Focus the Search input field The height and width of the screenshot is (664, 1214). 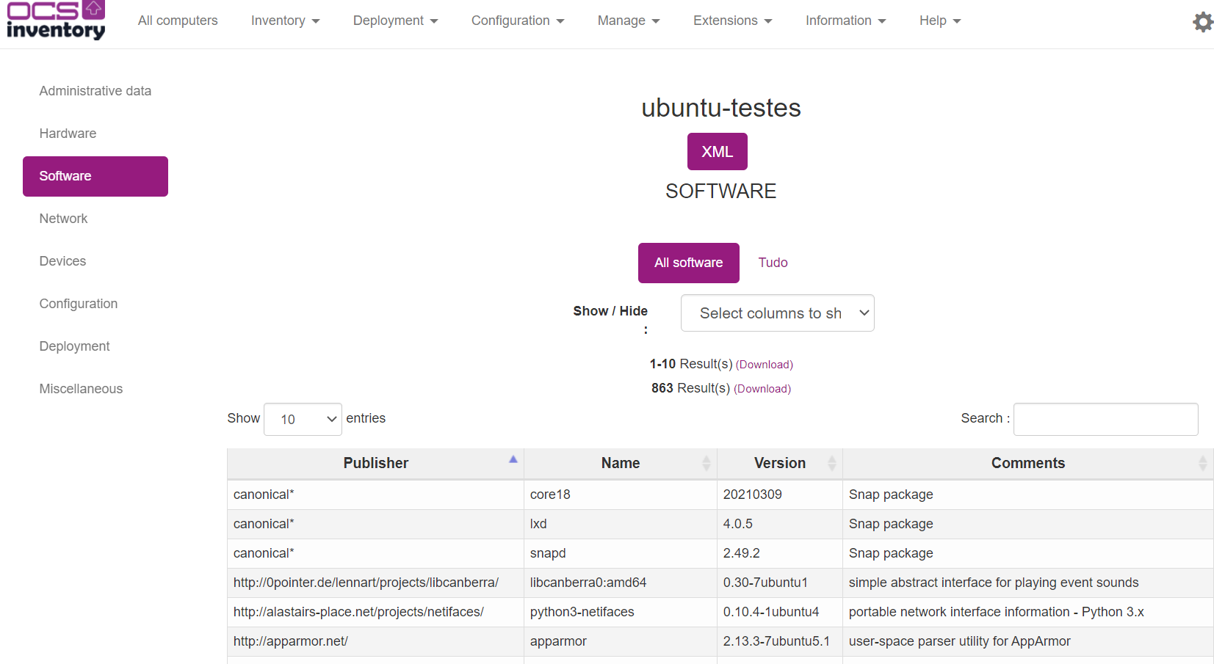[1106, 419]
